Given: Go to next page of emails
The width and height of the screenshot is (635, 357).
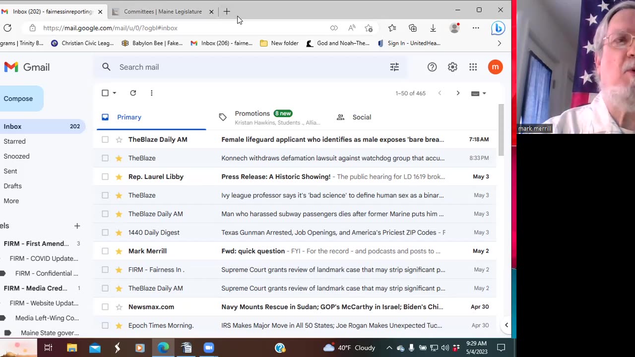Looking at the screenshot, I should click(458, 93).
